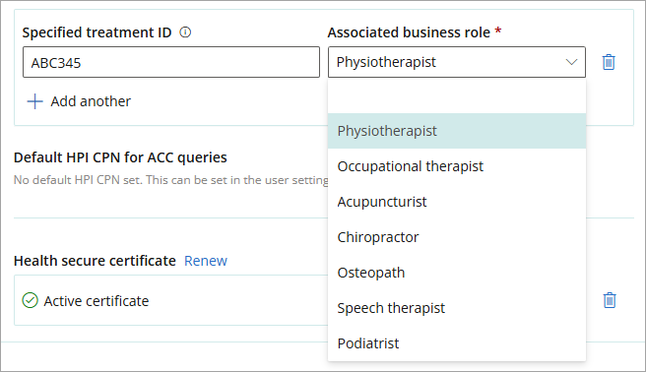Click the Default HPI CPN for ACC queries heading

tap(120, 157)
